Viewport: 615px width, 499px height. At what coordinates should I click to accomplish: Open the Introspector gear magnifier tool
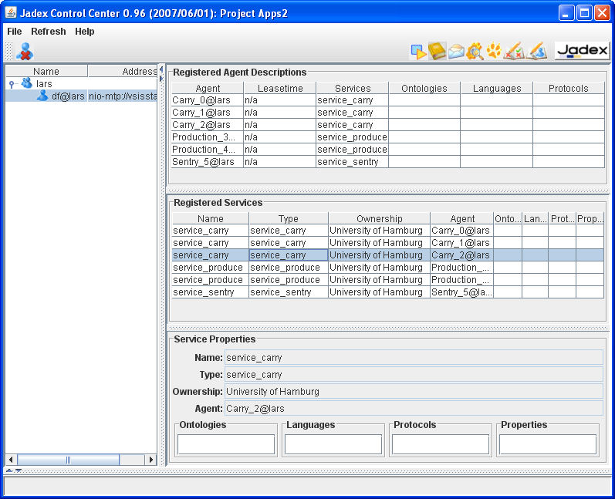coord(475,51)
